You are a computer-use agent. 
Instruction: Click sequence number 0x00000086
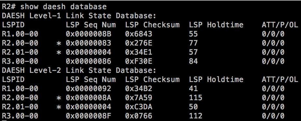coord(89,61)
